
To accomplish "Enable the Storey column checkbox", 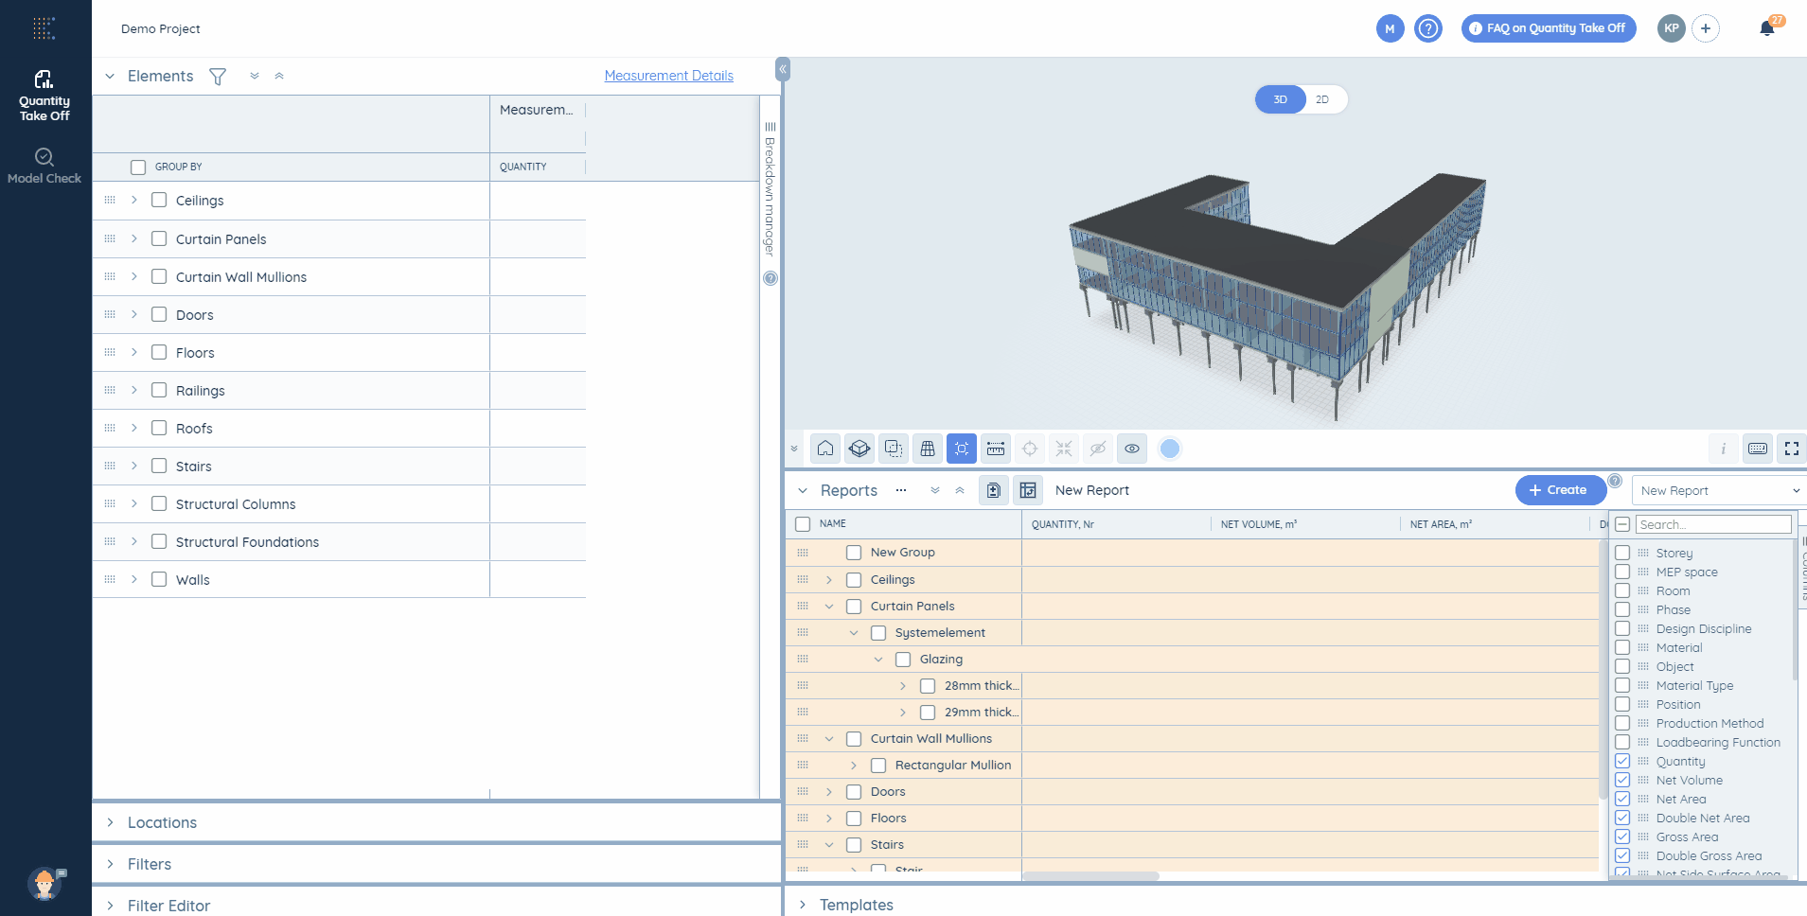I will click(1622, 553).
